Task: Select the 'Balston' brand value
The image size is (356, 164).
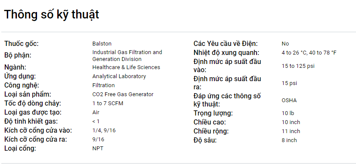Action: (x=102, y=43)
